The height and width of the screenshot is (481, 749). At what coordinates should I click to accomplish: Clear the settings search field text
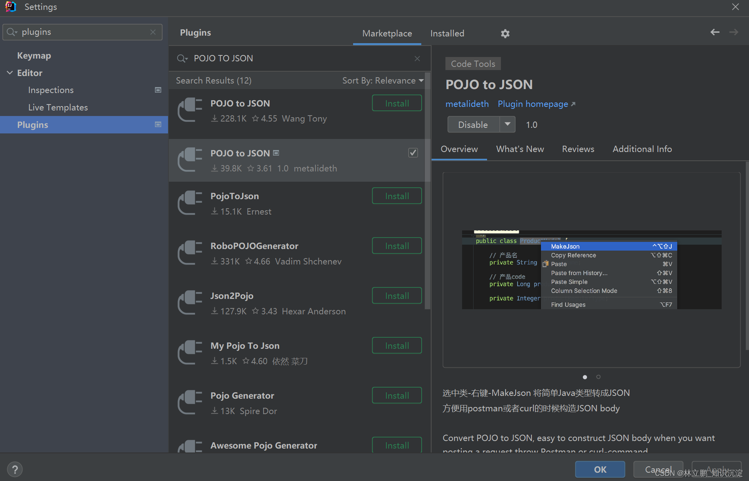pyautogui.click(x=153, y=32)
